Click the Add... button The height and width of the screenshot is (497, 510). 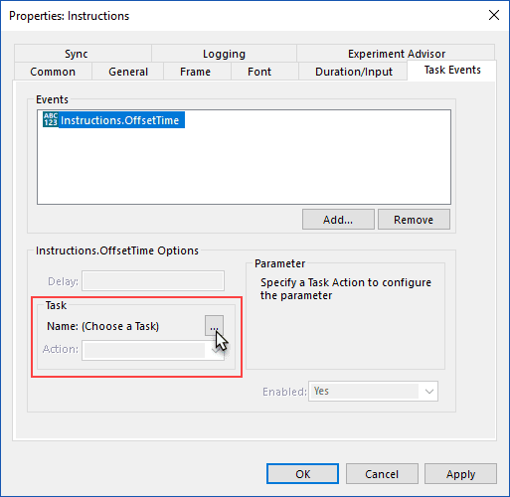coord(338,220)
